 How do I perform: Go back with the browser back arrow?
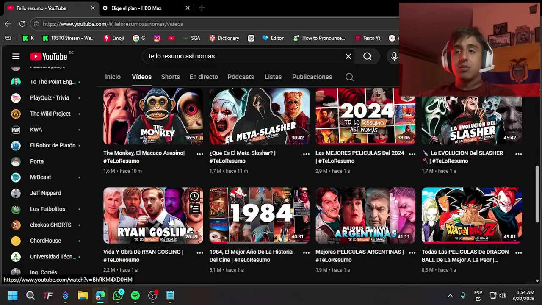click(x=8, y=24)
